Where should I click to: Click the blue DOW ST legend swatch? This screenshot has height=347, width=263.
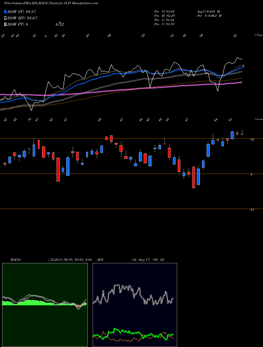click(6, 12)
